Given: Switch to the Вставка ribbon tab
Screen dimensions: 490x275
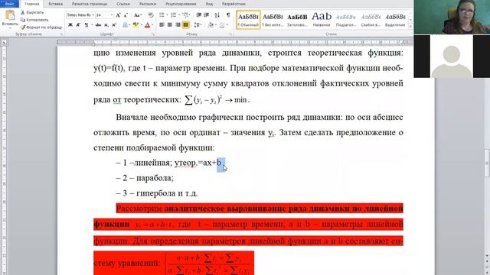Looking at the screenshot, I should (x=56, y=4).
